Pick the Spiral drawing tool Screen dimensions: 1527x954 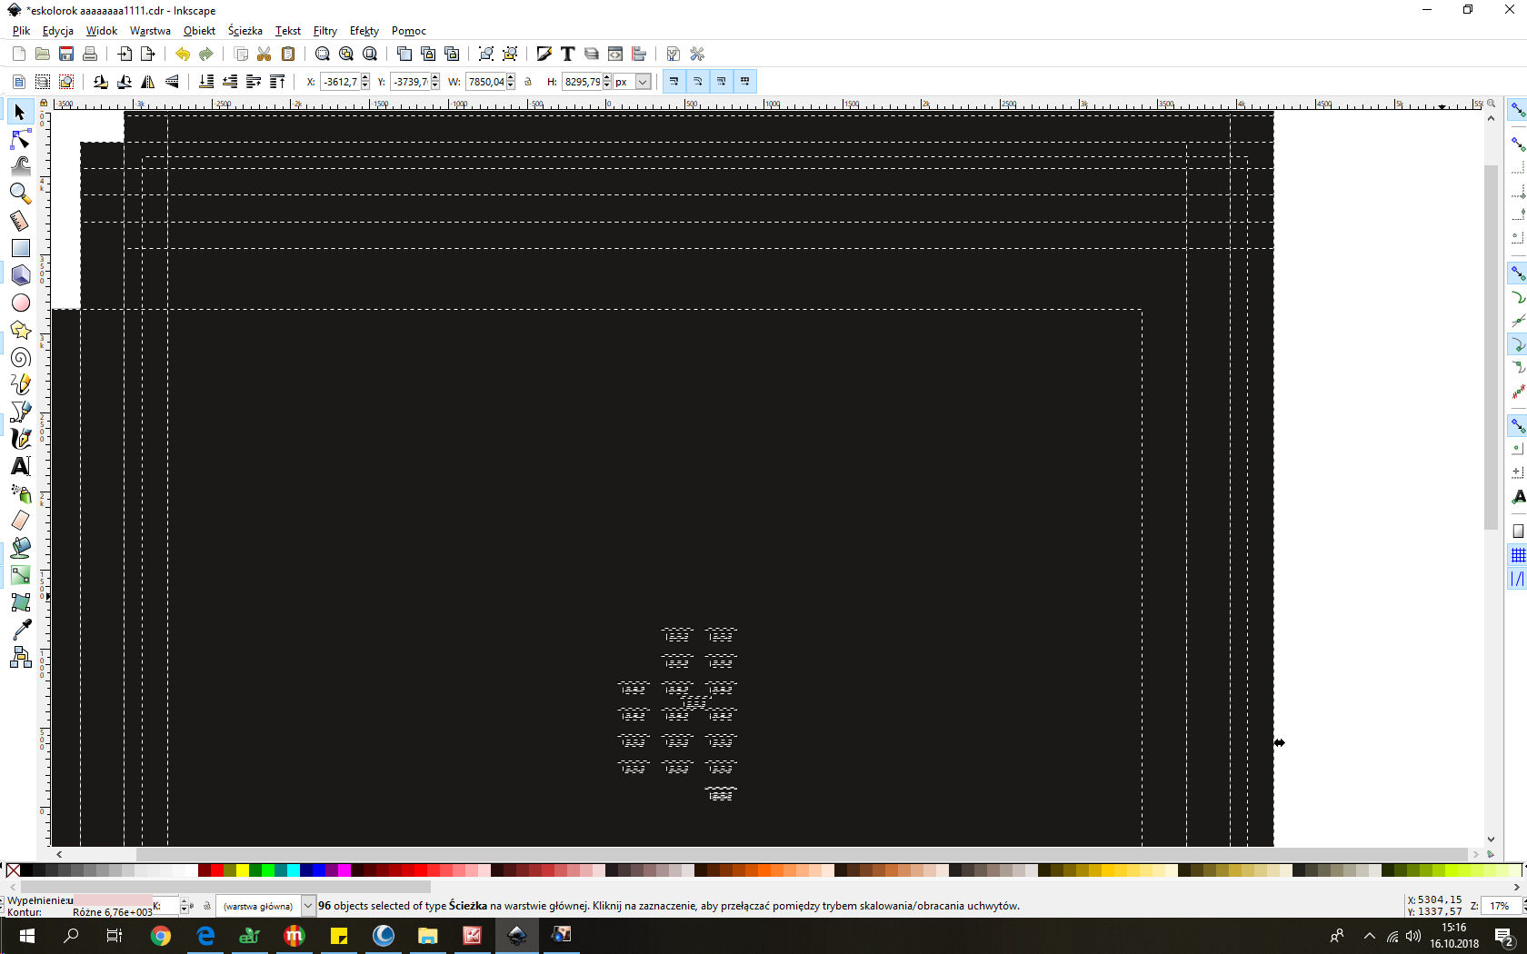[x=20, y=357]
